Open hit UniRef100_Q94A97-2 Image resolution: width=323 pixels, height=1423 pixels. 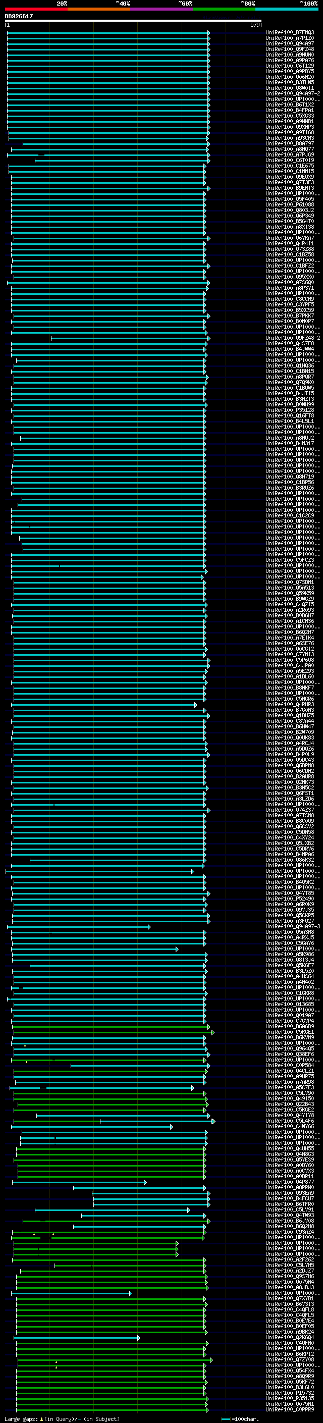293,93
